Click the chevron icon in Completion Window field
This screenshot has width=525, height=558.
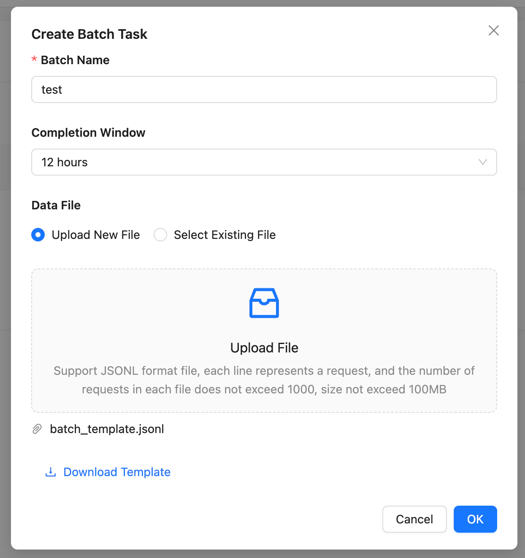pos(482,162)
